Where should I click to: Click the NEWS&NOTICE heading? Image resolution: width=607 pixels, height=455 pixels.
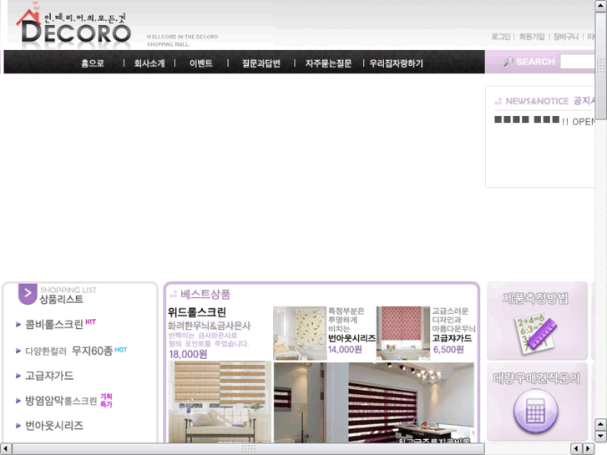pos(537,101)
